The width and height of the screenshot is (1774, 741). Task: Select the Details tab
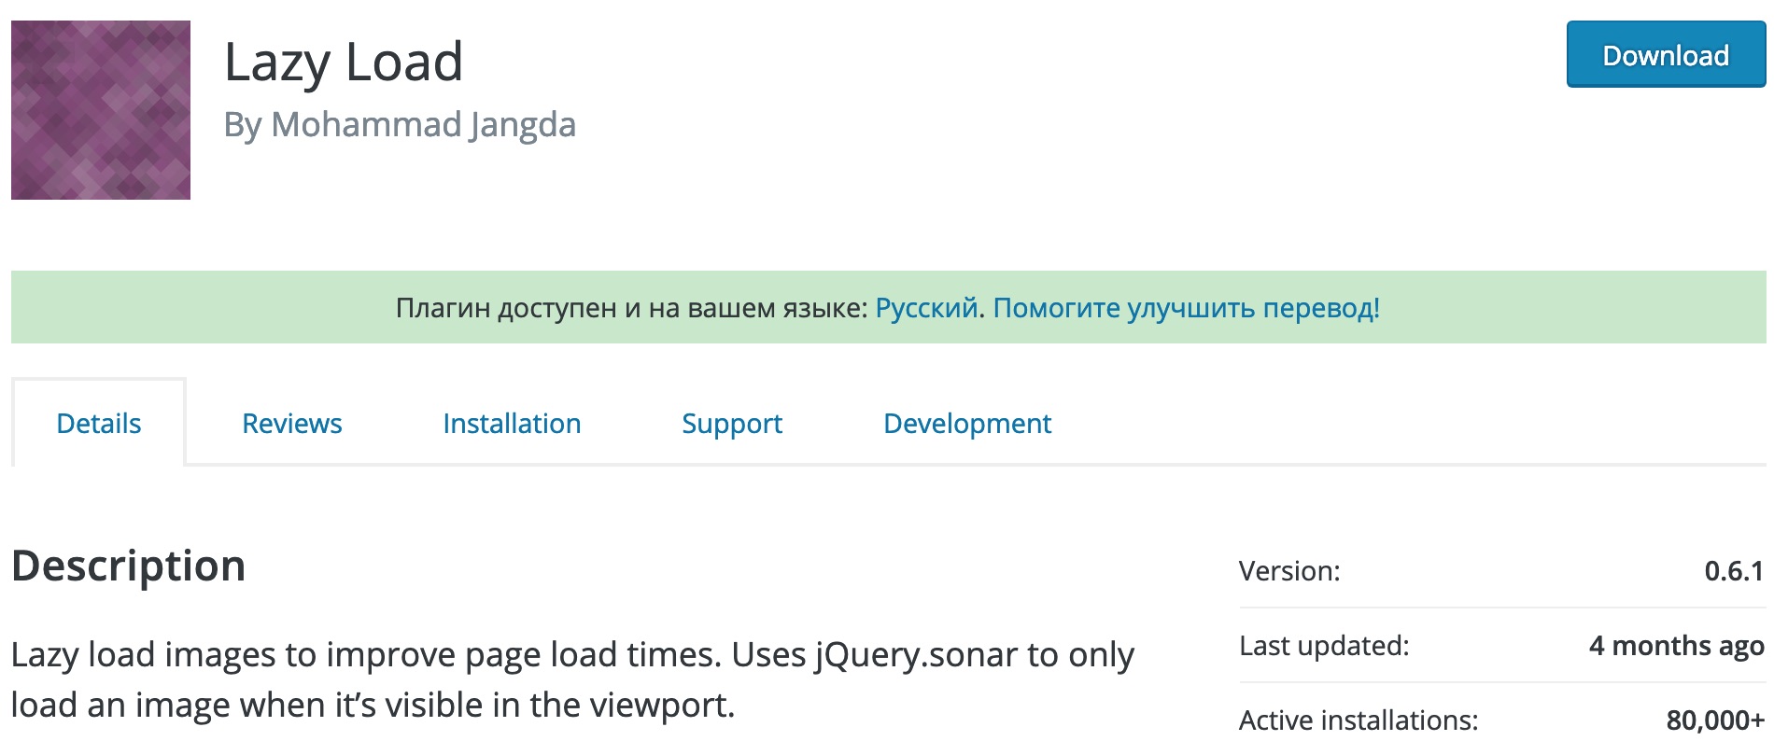pos(99,424)
